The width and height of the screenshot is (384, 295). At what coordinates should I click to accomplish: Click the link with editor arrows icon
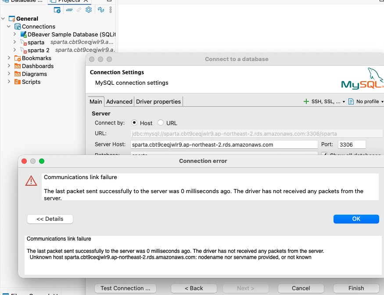[79, 10]
